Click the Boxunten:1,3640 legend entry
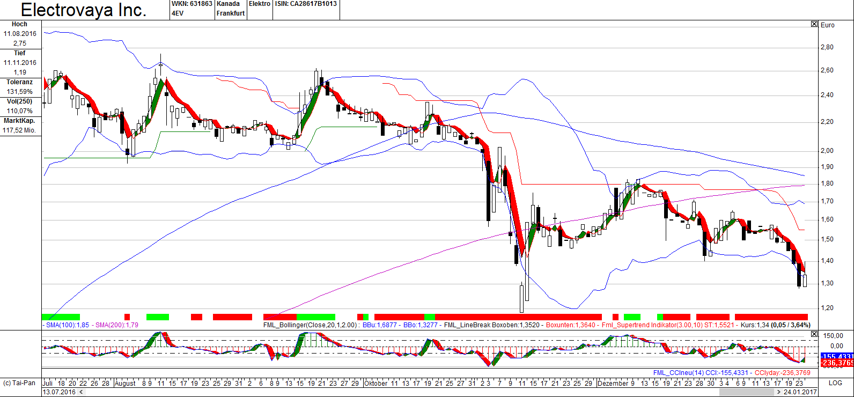The image size is (854, 397). [571, 325]
